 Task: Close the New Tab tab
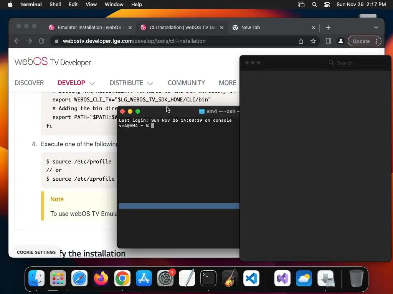coord(313,28)
